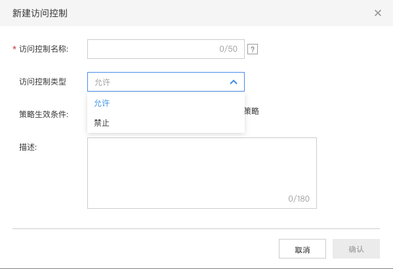Close the 新建访问控制 dialog with X

point(378,13)
